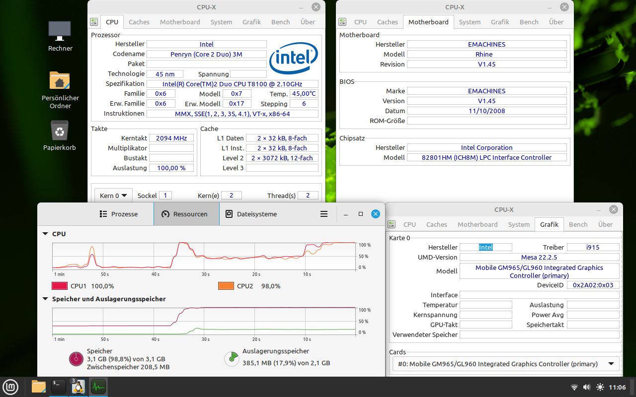Open the Bench tab in CPU-X
This screenshot has height=397, width=636.
280,21
